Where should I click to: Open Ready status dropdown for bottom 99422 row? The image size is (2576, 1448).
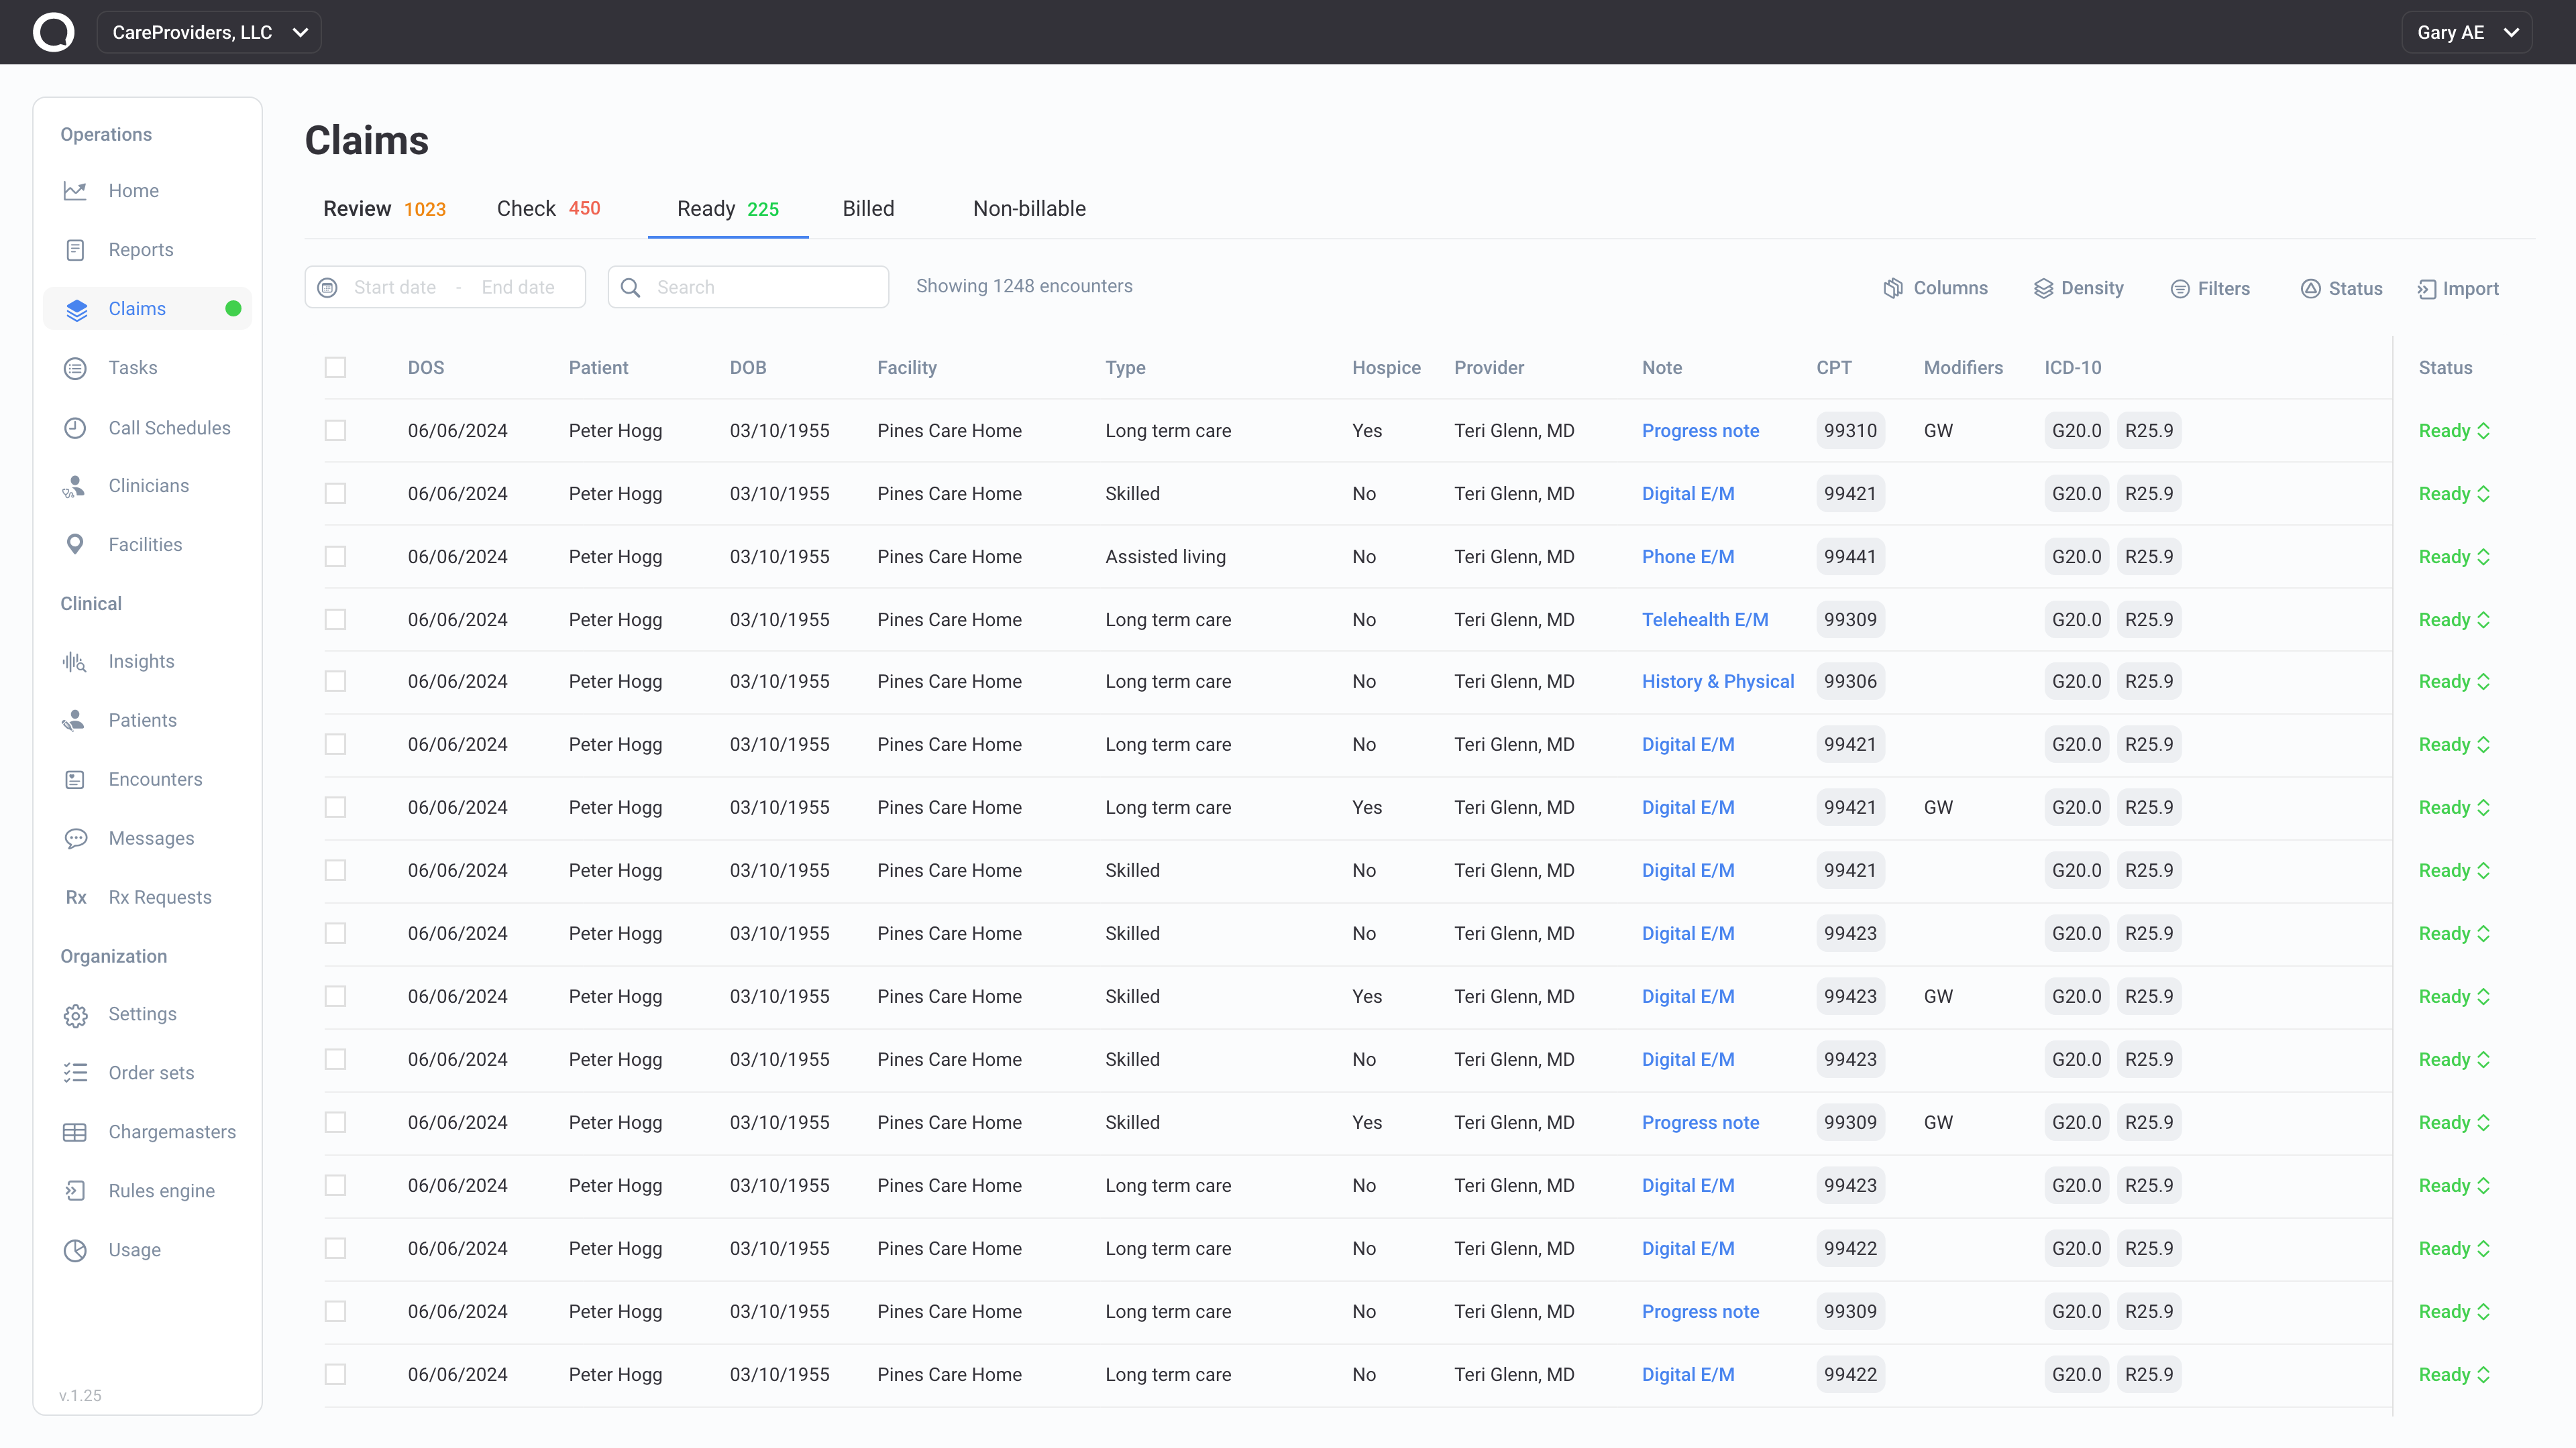click(x=2454, y=1374)
